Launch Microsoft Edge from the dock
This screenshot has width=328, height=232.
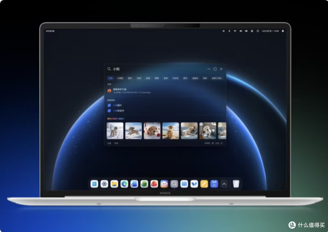click(x=124, y=184)
